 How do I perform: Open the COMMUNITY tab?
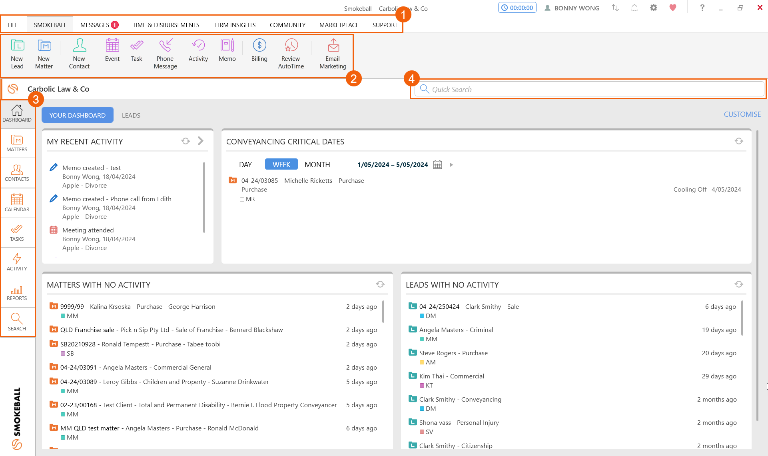click(x=287, y=25)
